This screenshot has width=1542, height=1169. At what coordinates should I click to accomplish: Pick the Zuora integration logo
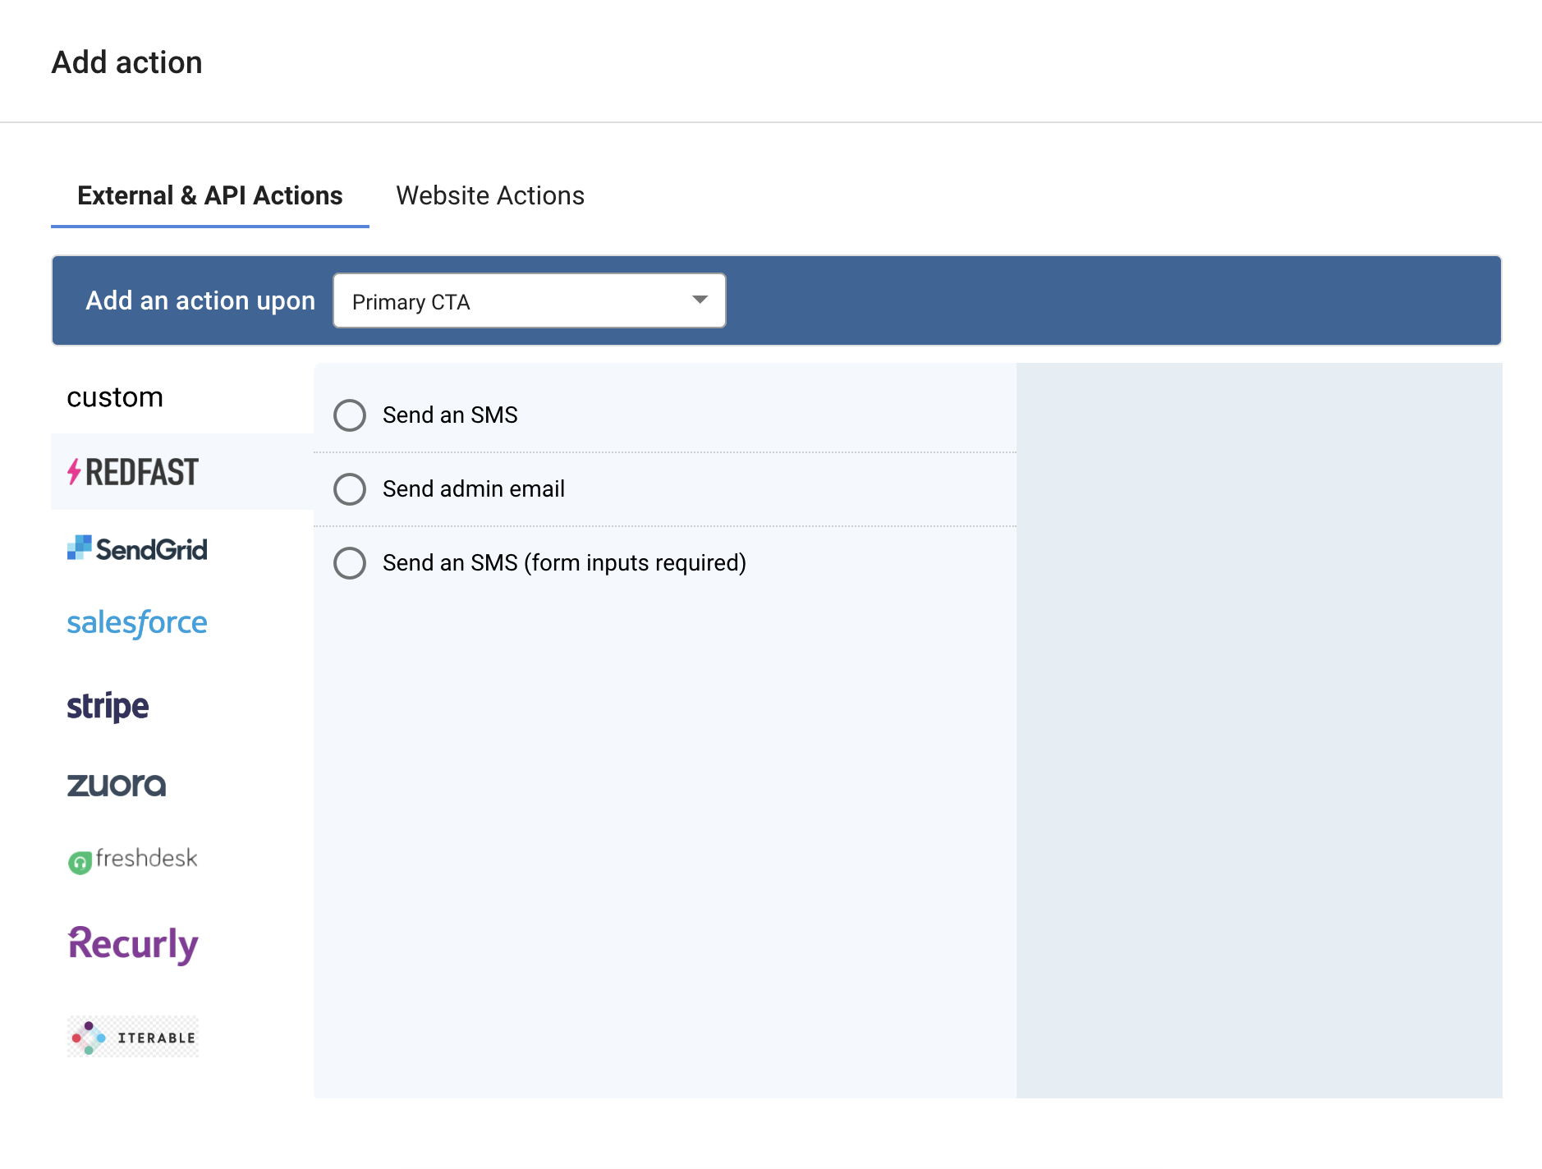(x=117, y=785)
